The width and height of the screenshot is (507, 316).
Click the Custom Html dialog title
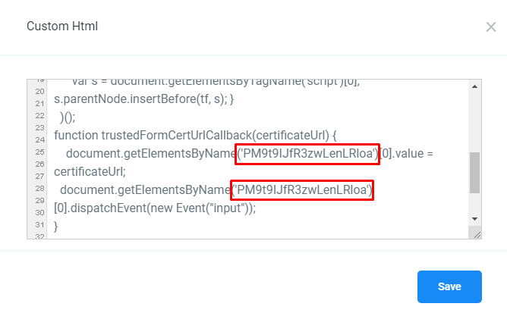tap(62, 27)
